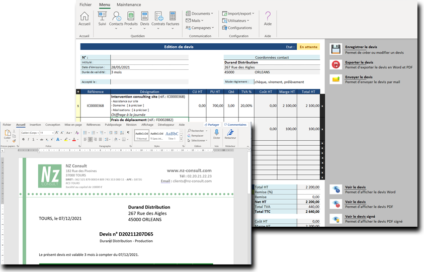The width and height of the screenshot is (424, 272).
Task: Click the Accueil home icon in Excel ribbon
Action: pyautogui.click(x=84, y=16)
